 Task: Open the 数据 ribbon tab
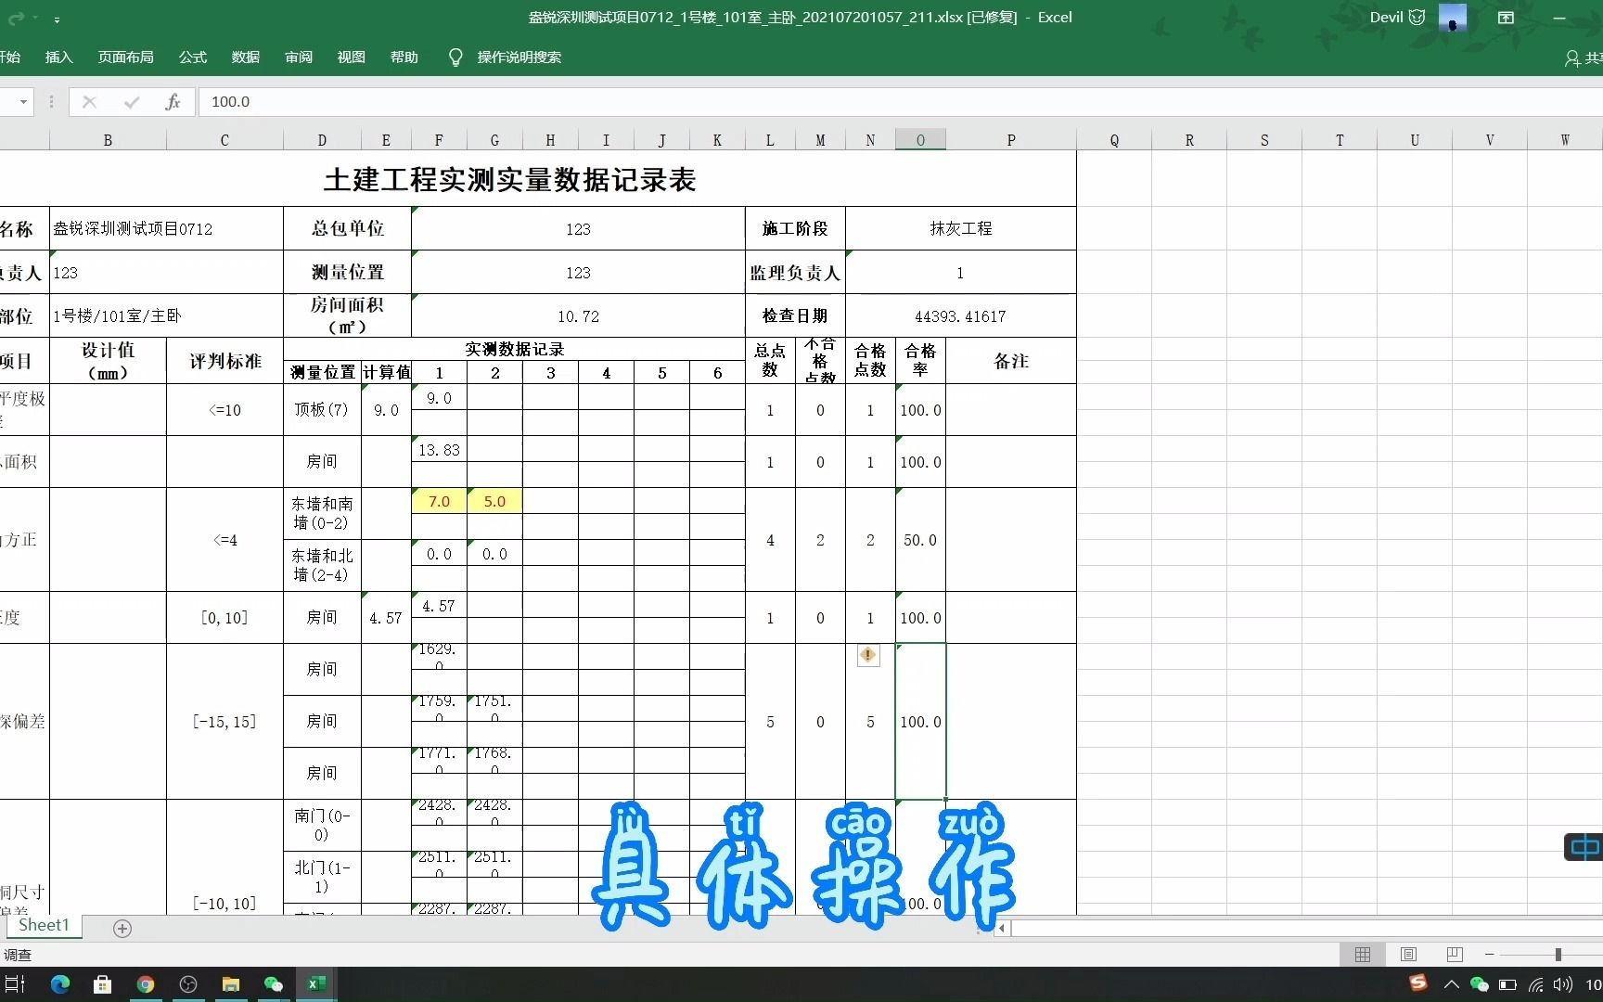click(245, 57)
